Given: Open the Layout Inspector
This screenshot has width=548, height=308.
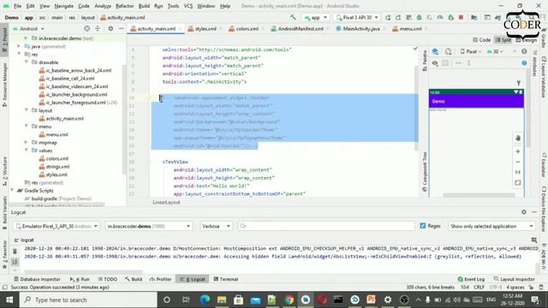Looking at the screenshot, I should [x=515, y=279].
